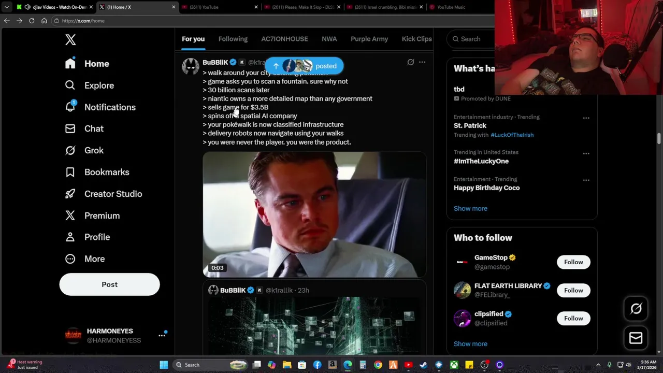
Task: Go to Home in left navigation
Action: (x=87, y=64)
